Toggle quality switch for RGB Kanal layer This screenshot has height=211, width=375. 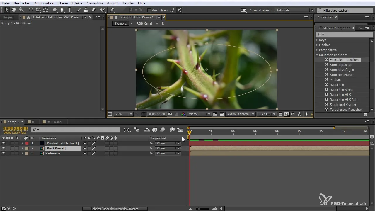(x=94, y=148)
